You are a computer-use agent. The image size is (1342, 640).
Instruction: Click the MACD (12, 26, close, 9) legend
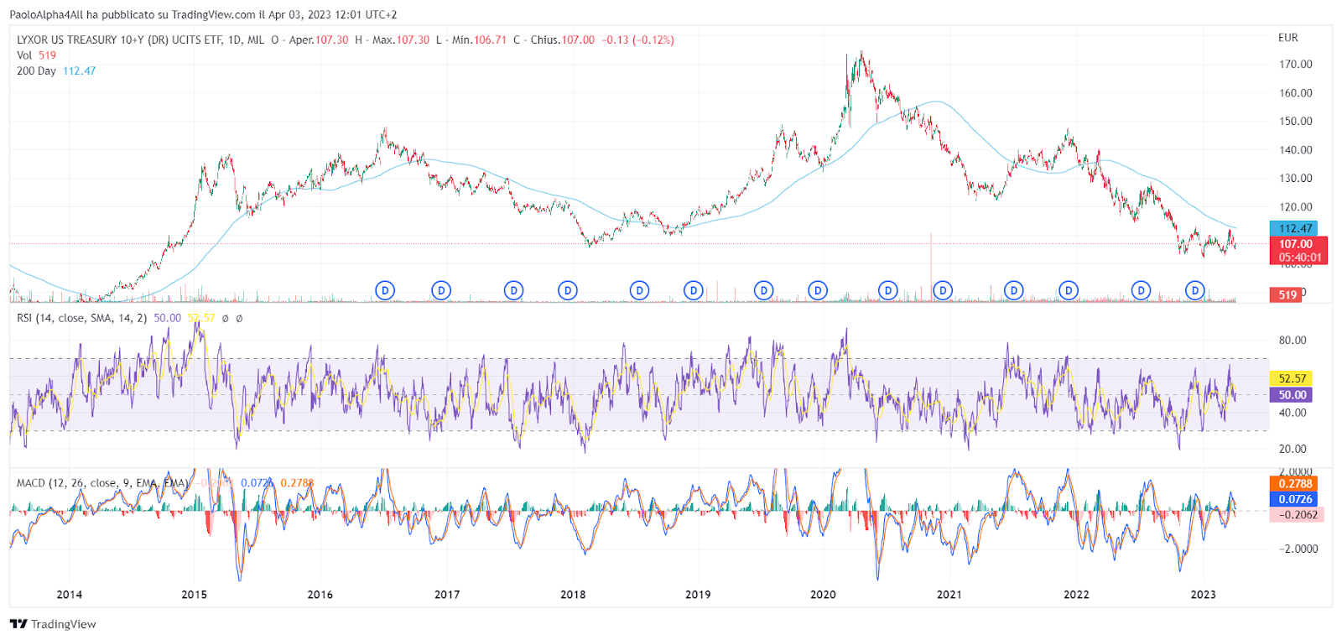tap(102, 483)
